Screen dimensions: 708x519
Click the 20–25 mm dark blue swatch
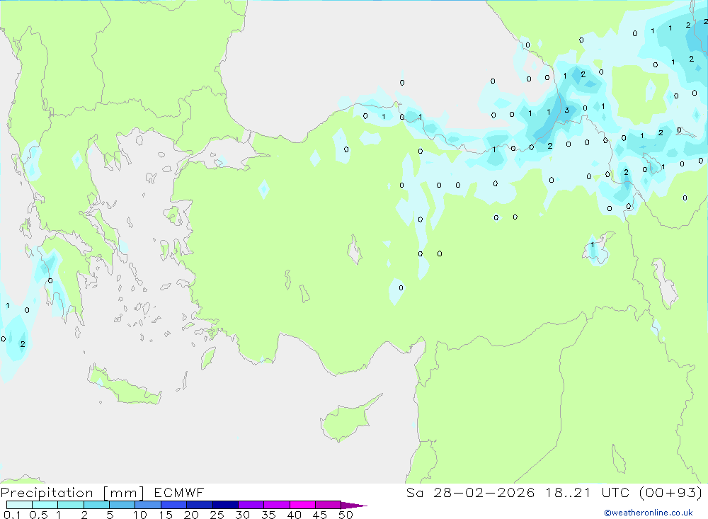(199, 505)
